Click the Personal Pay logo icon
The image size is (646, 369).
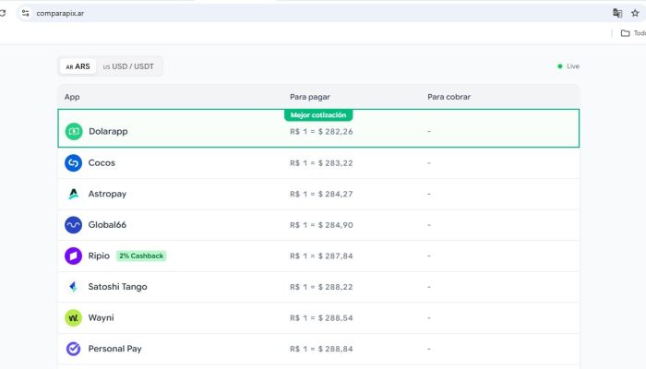(x=73, y=349)
